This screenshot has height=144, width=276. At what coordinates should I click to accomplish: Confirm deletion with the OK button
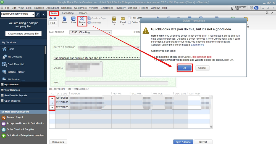click(x=184, y=68)
